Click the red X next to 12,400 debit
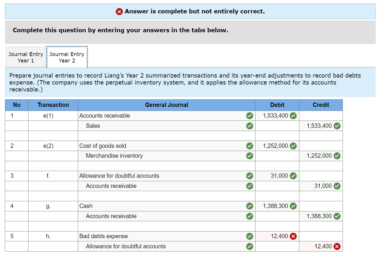 click(293, 236)
